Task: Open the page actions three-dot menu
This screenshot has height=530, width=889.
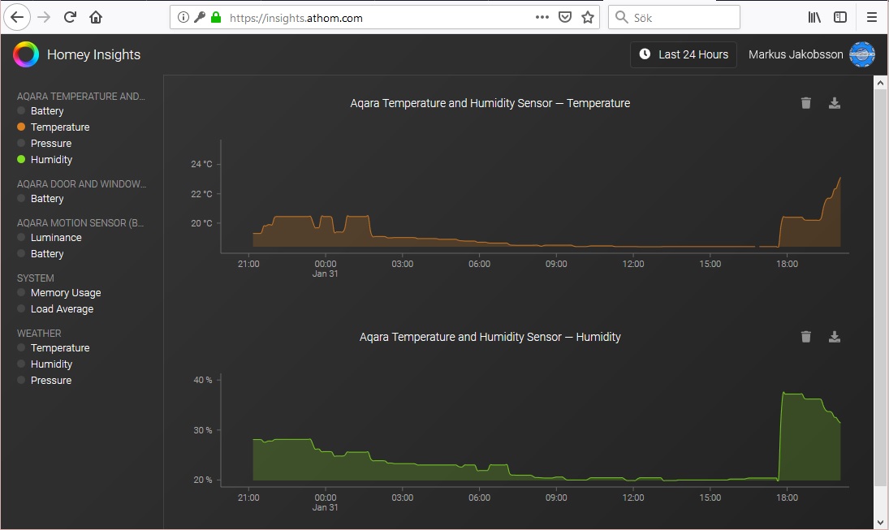Action: tap(542, 18)
